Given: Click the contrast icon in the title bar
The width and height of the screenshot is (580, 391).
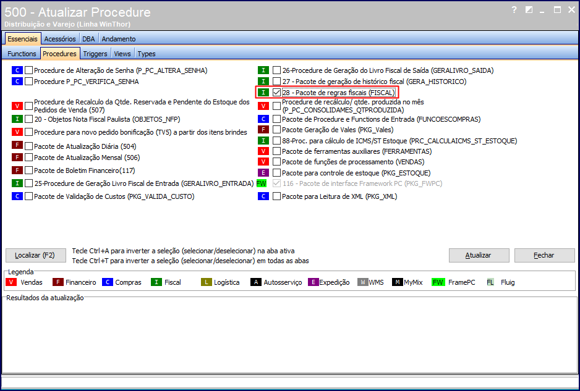Looking at the screenshot, I should pos(529,10).
